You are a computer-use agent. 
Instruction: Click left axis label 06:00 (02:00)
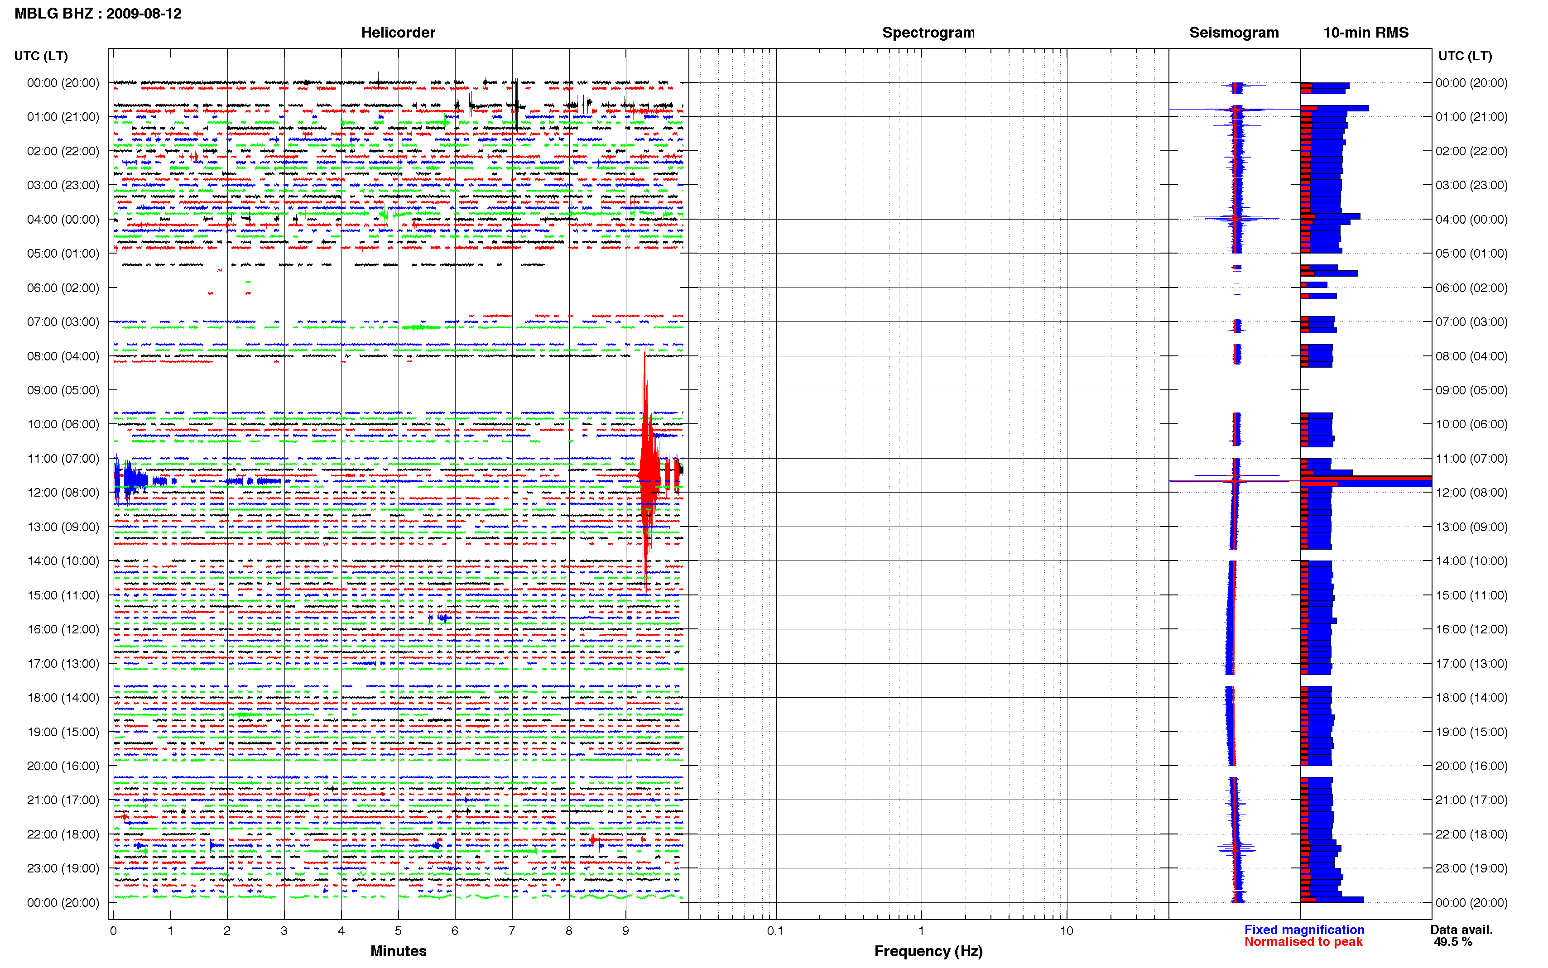coord(63,288)
